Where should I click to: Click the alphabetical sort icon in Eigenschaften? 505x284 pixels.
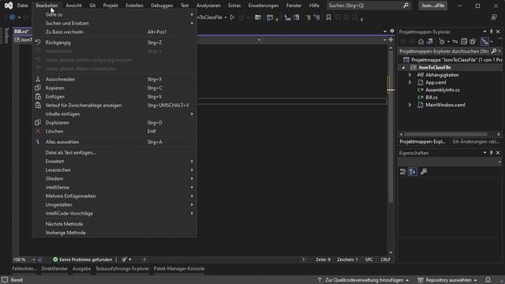tap(413, 172)
